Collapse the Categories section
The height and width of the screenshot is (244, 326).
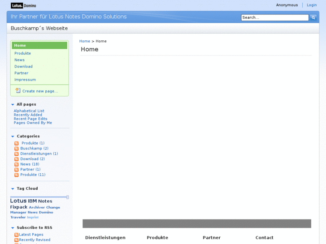tap(13, 137)
